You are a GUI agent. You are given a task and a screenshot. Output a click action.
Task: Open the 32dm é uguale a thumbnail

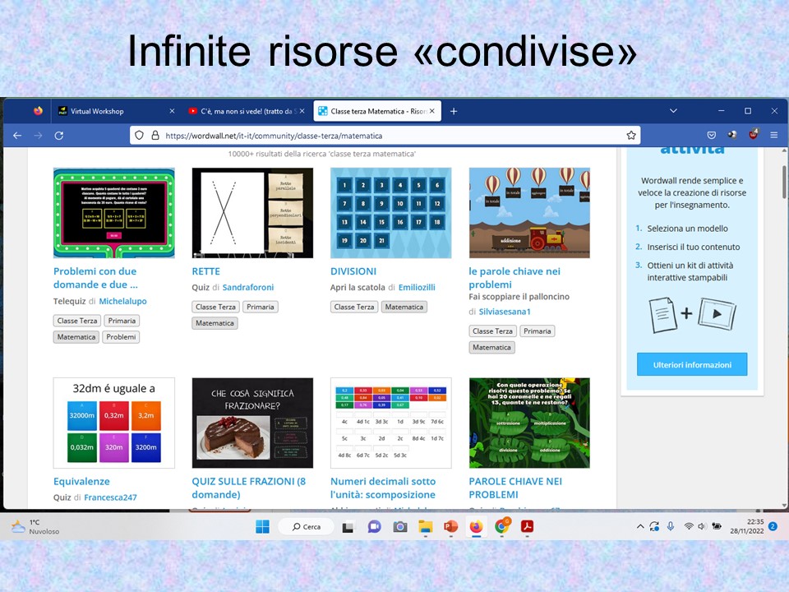pyautogui.click(x=114, y=423)
